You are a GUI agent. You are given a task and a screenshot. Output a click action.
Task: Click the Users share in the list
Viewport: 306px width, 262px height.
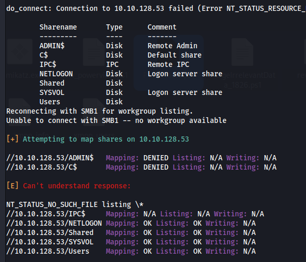click(x=50, y=102)
